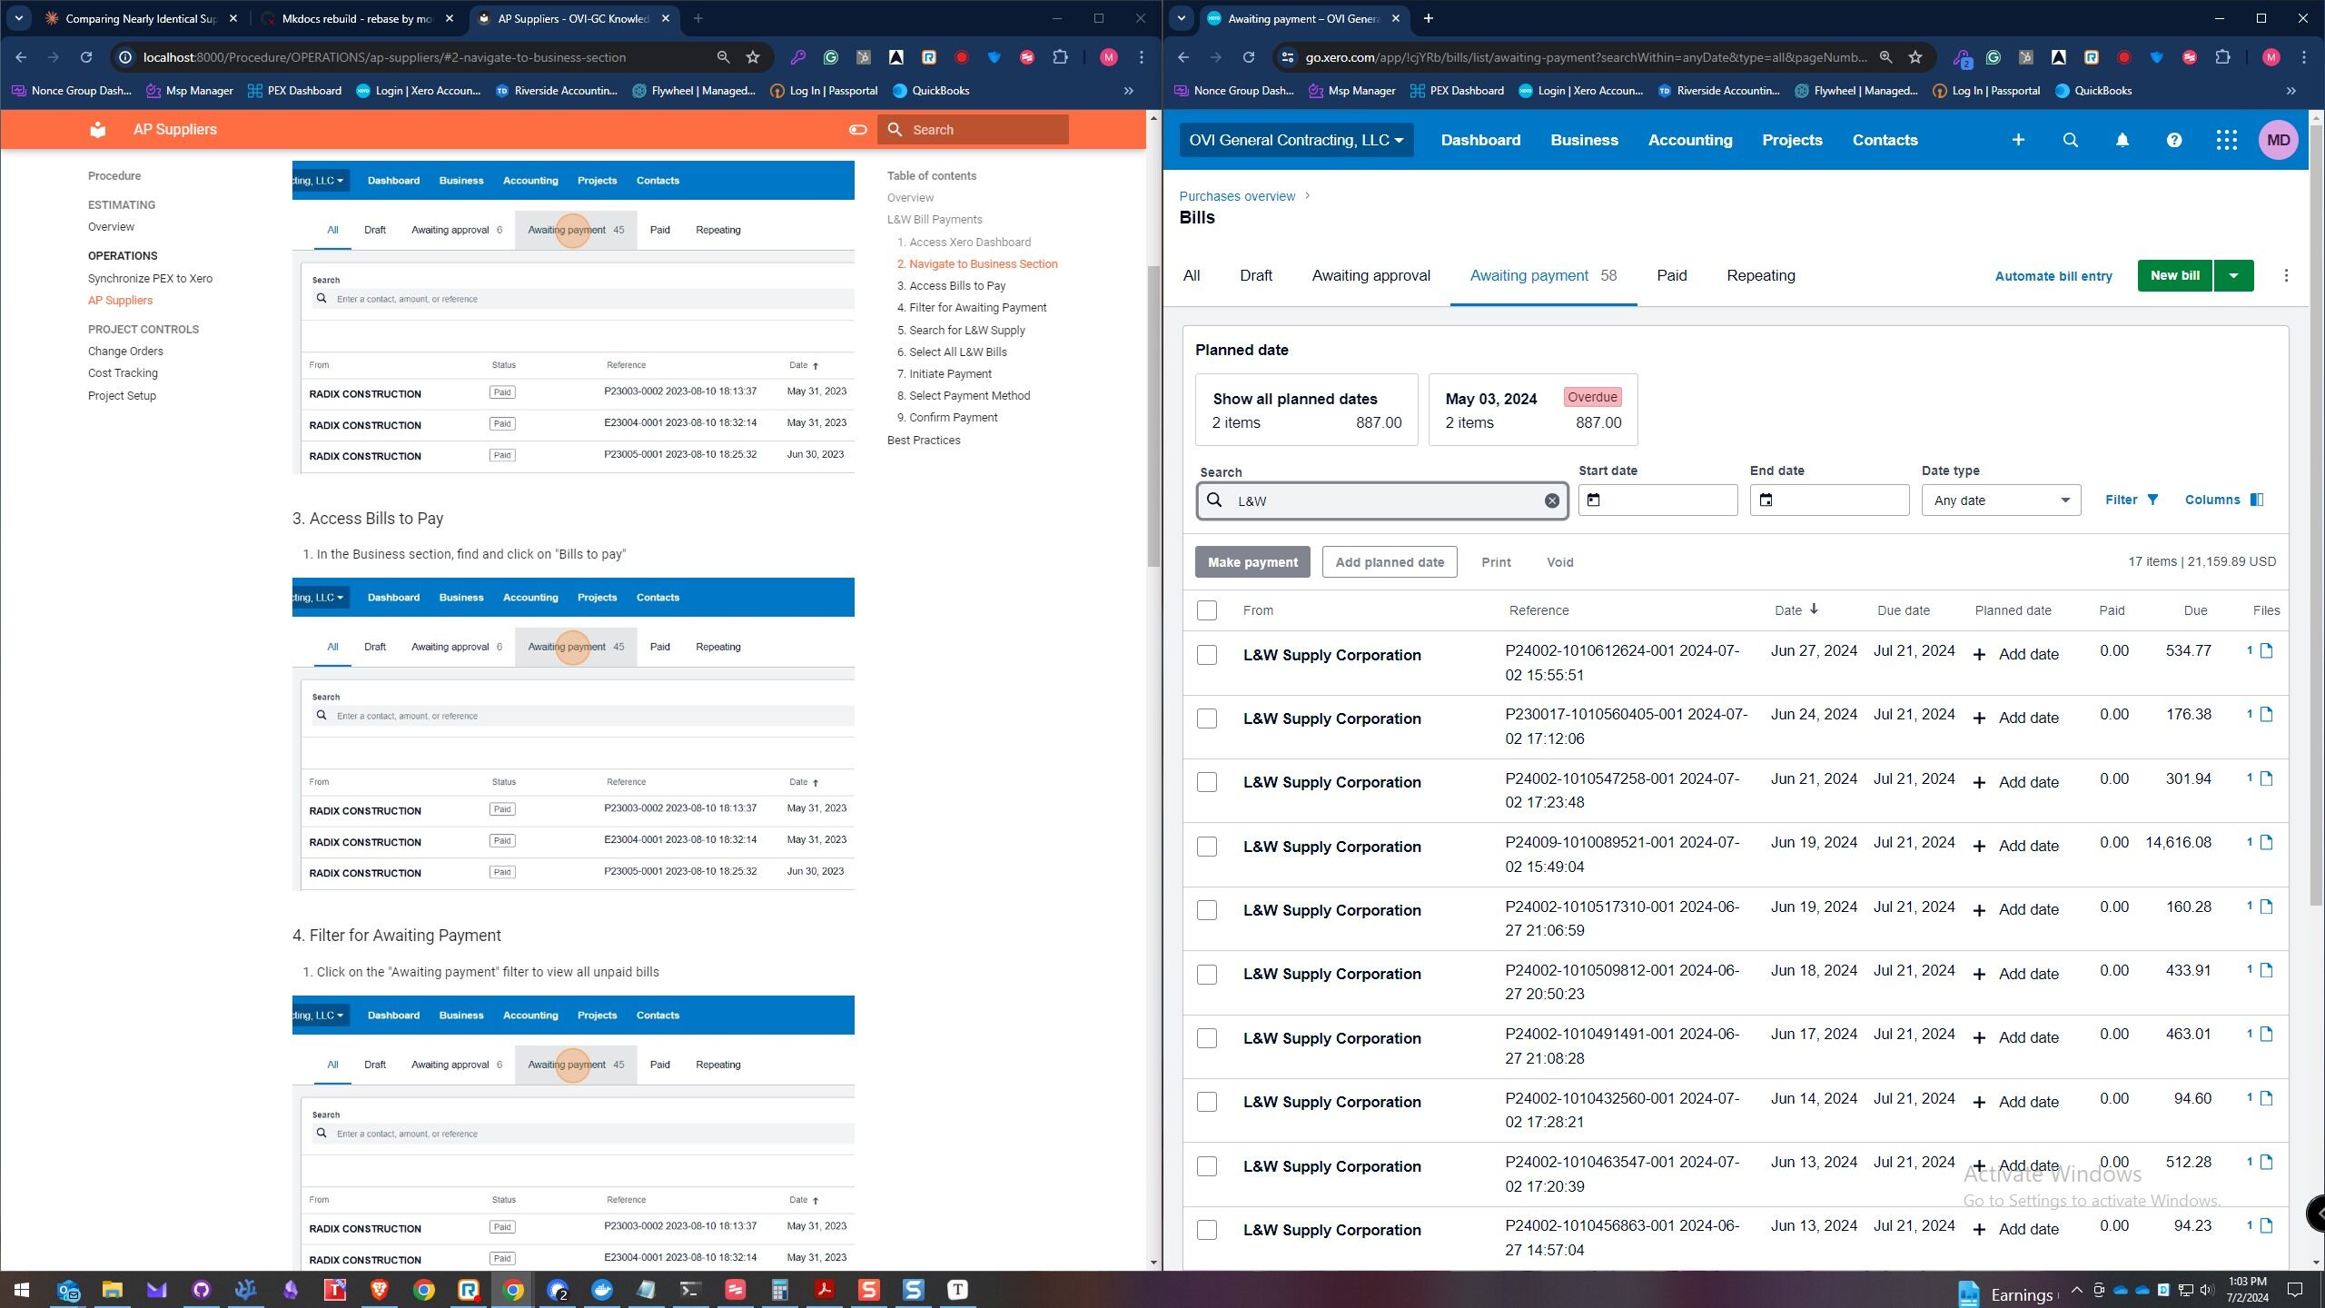
Task: Click Xero notifications bell icon
Action: coord(2122,140)
